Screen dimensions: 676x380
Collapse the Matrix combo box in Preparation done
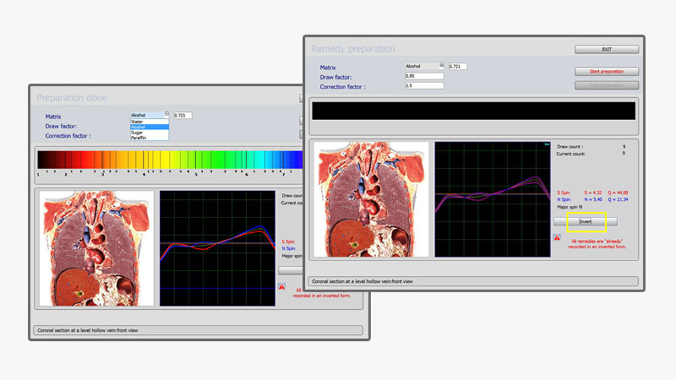click(166, 115)
